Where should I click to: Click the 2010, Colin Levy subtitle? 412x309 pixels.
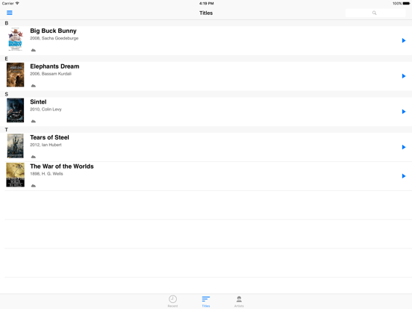(46, 109)
